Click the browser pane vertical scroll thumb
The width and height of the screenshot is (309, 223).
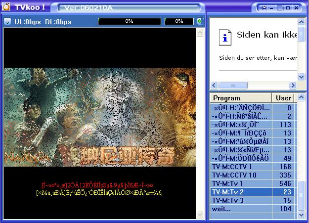(x=301, y=34)
